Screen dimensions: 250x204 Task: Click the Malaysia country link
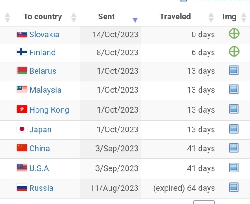45,90
